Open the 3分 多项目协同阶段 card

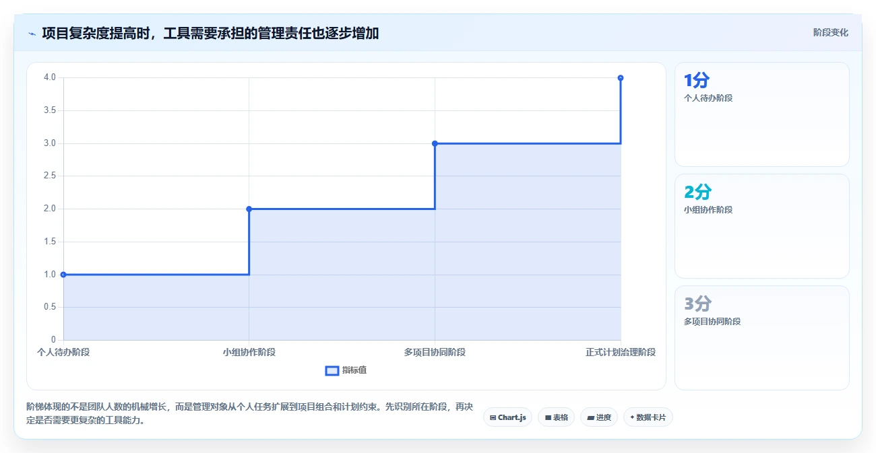tap(761, 338)
